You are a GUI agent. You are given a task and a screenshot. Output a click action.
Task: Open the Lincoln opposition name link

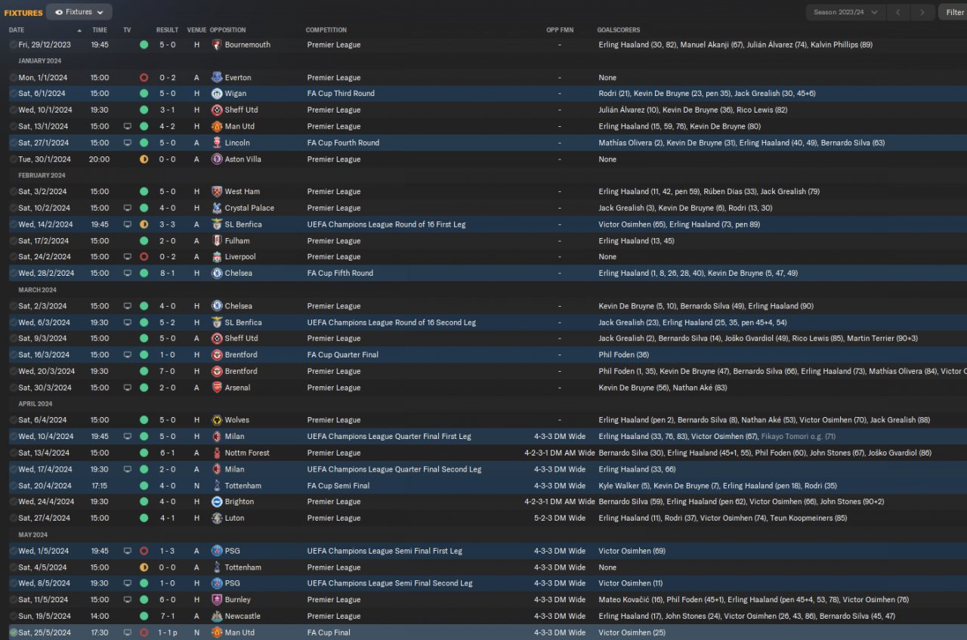pos(237,143)
